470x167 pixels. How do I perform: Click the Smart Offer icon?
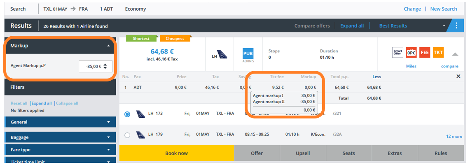coord(398,53)
